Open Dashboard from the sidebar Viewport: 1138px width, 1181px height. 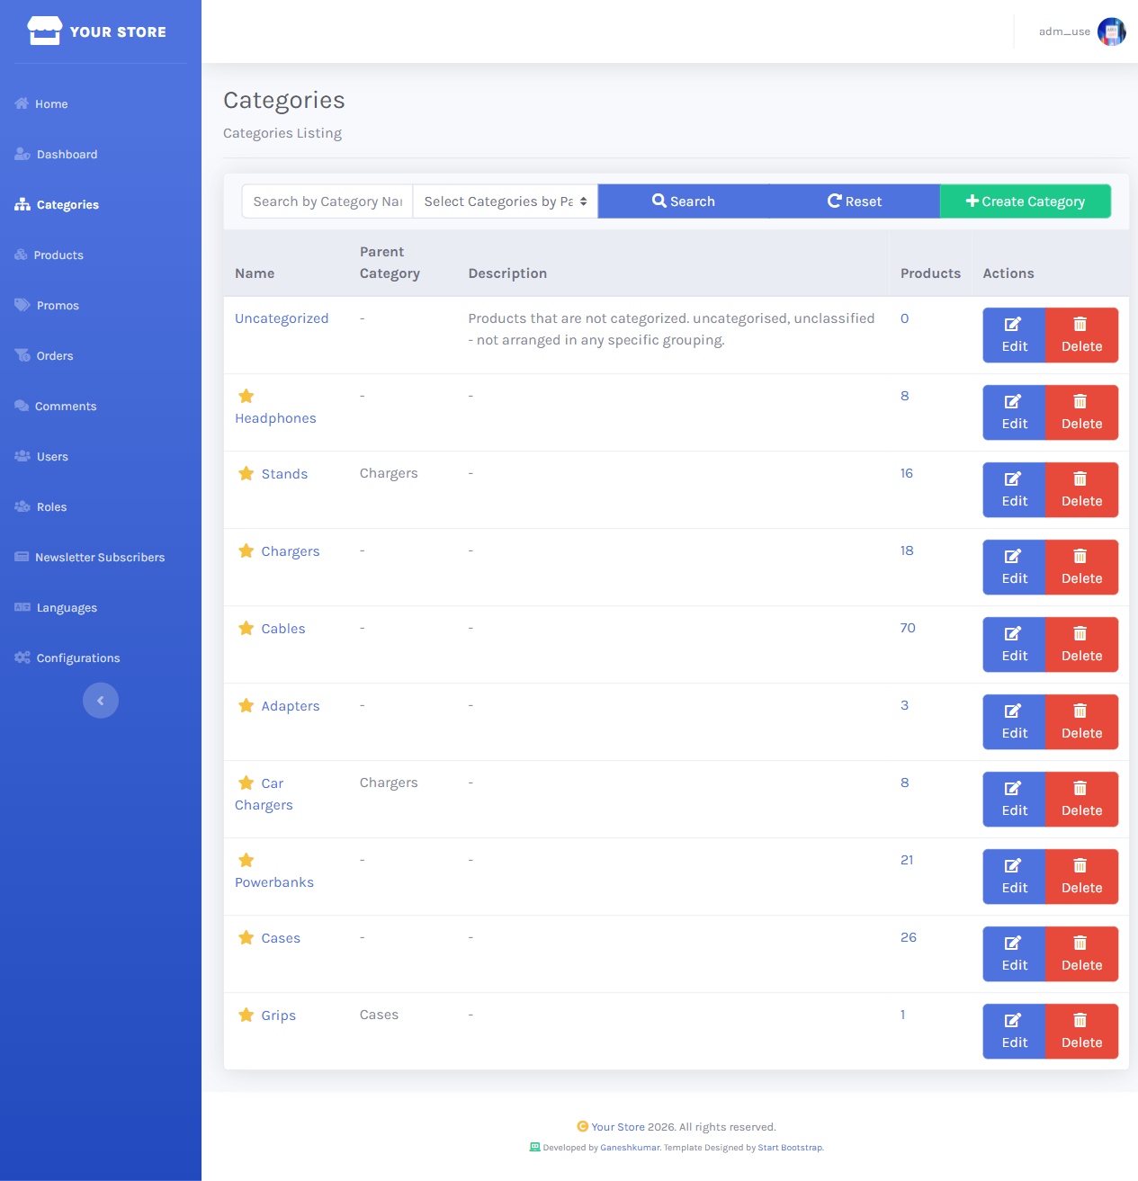pyautogui.click(x=56, y=154)
